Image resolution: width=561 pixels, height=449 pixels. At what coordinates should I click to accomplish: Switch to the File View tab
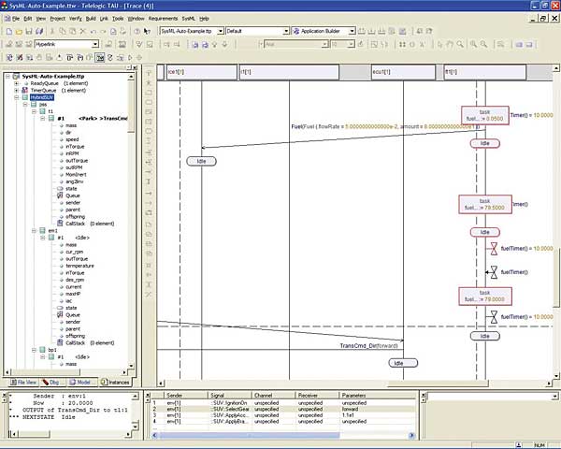click(x=23, y=383)
